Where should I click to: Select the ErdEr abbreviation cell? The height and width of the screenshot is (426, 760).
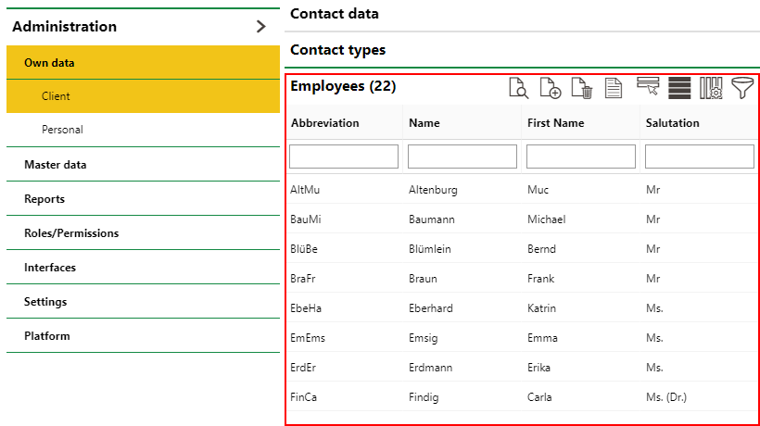point(303,368)
